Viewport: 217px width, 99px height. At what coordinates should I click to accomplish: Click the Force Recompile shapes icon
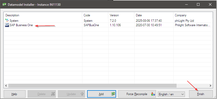tap(153, 94)
